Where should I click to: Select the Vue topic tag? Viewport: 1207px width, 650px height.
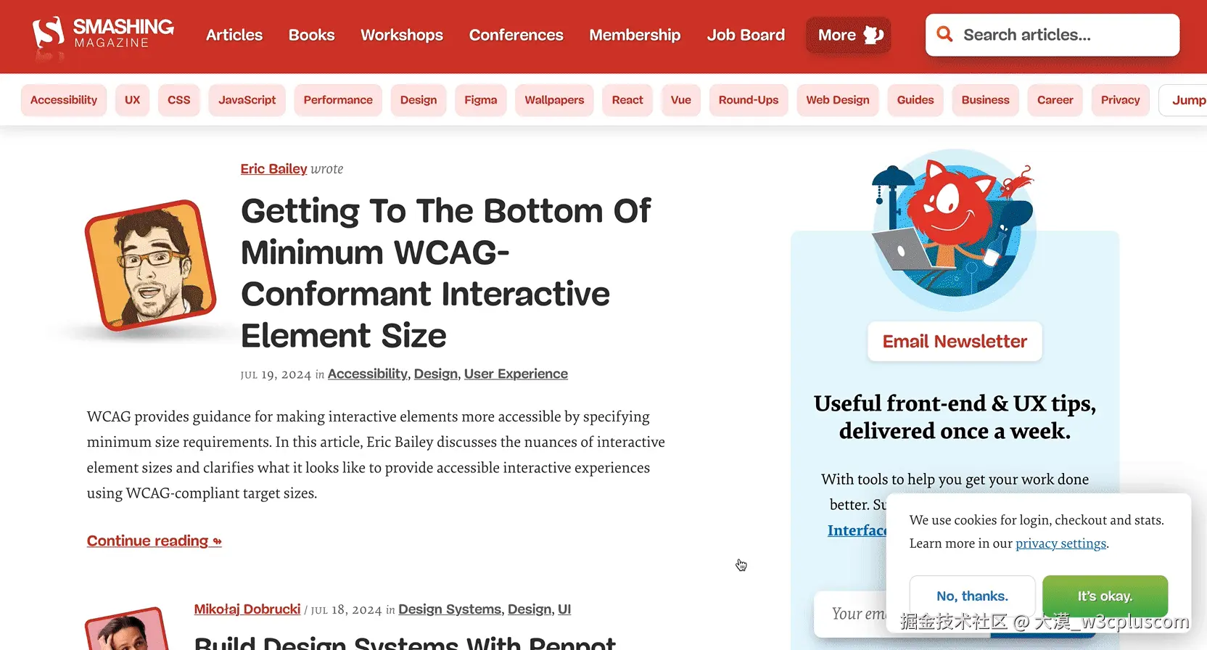pyautogui.click(x=681, y=100)
